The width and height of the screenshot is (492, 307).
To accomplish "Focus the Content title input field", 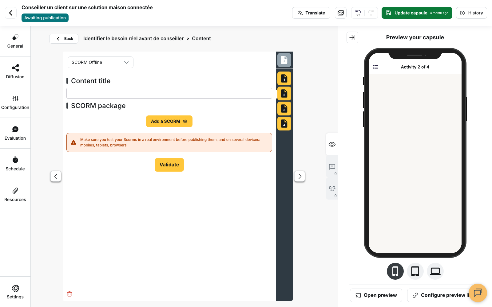I will pyautogui.click(x=169, y=93).
